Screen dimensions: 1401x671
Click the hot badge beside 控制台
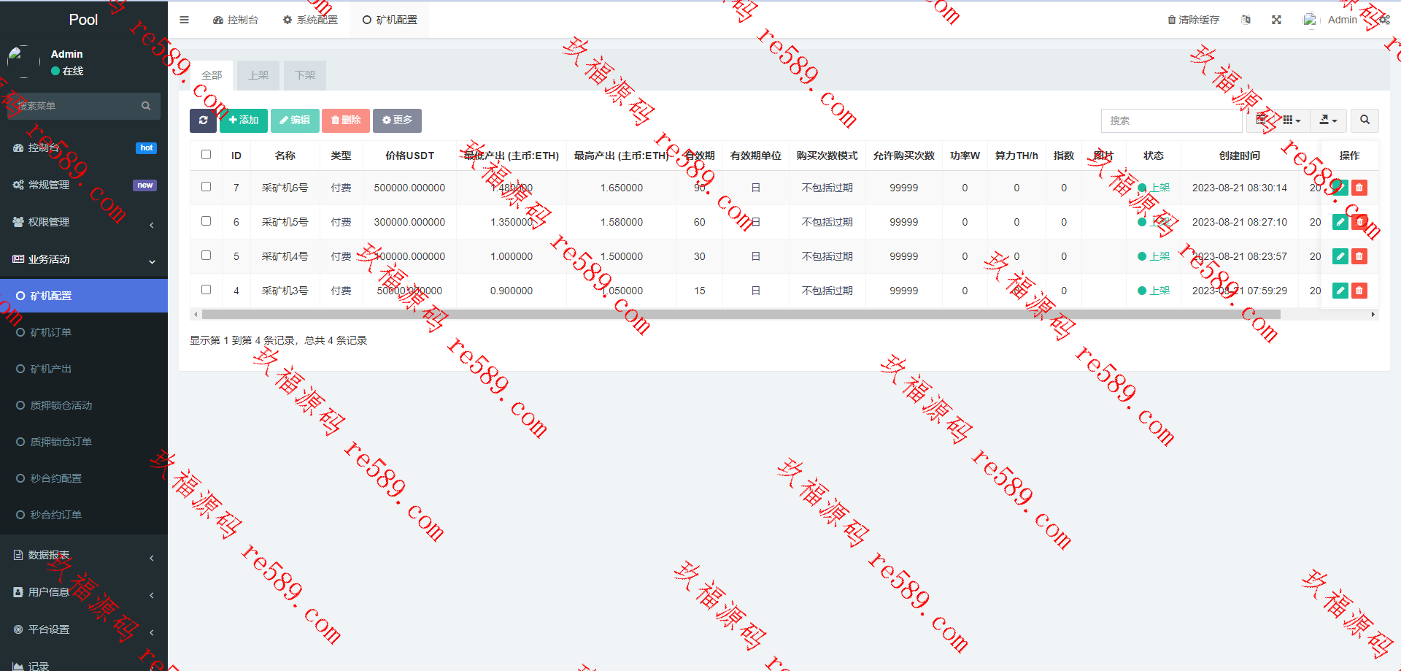(146, 148)
